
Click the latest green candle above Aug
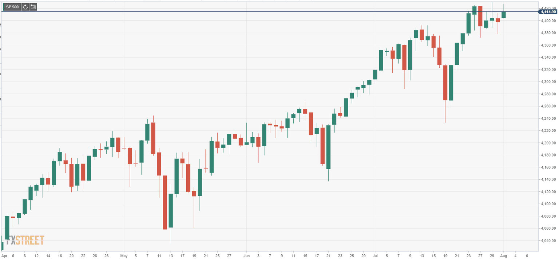point(504,15)
